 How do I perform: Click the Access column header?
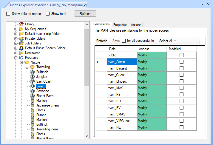pyautogui.click(x=152, y=49)
